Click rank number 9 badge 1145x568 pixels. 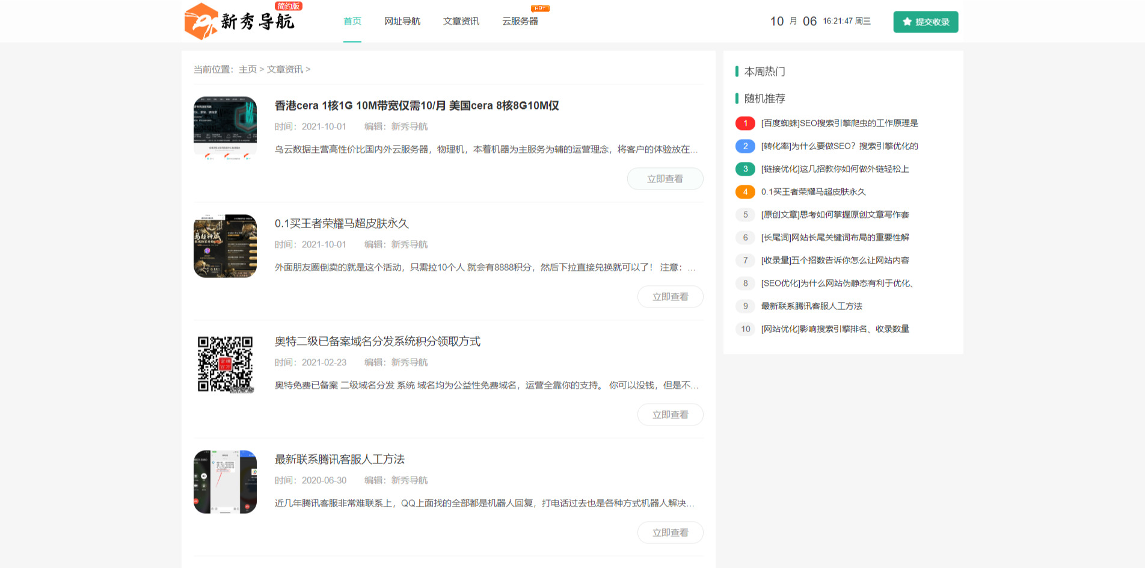pos(745,306)
